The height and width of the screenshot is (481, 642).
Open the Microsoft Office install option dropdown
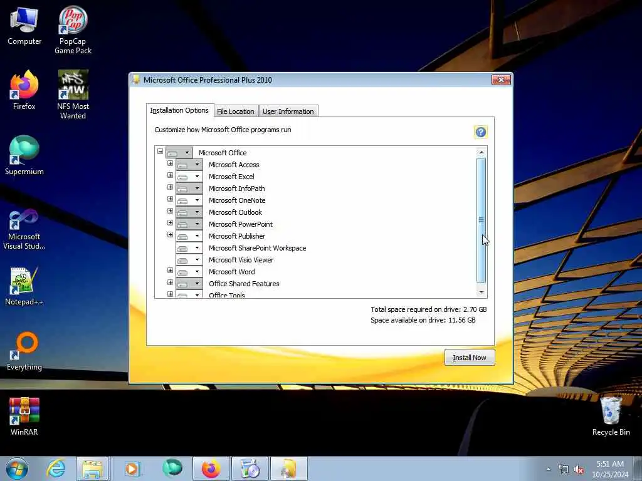(x=179, y=153)
